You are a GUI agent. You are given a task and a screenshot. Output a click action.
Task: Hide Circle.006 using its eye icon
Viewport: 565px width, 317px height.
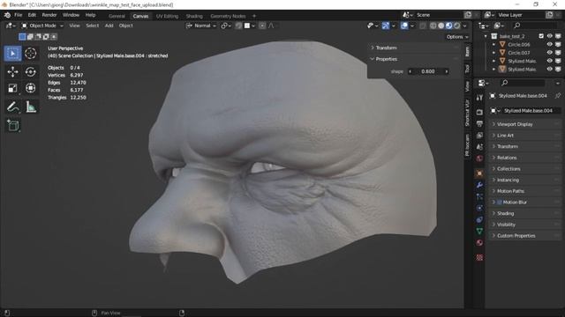549,44
